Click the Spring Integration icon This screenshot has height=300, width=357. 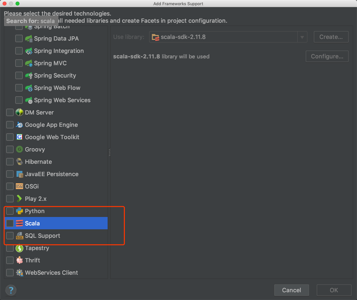click(29, 51)
